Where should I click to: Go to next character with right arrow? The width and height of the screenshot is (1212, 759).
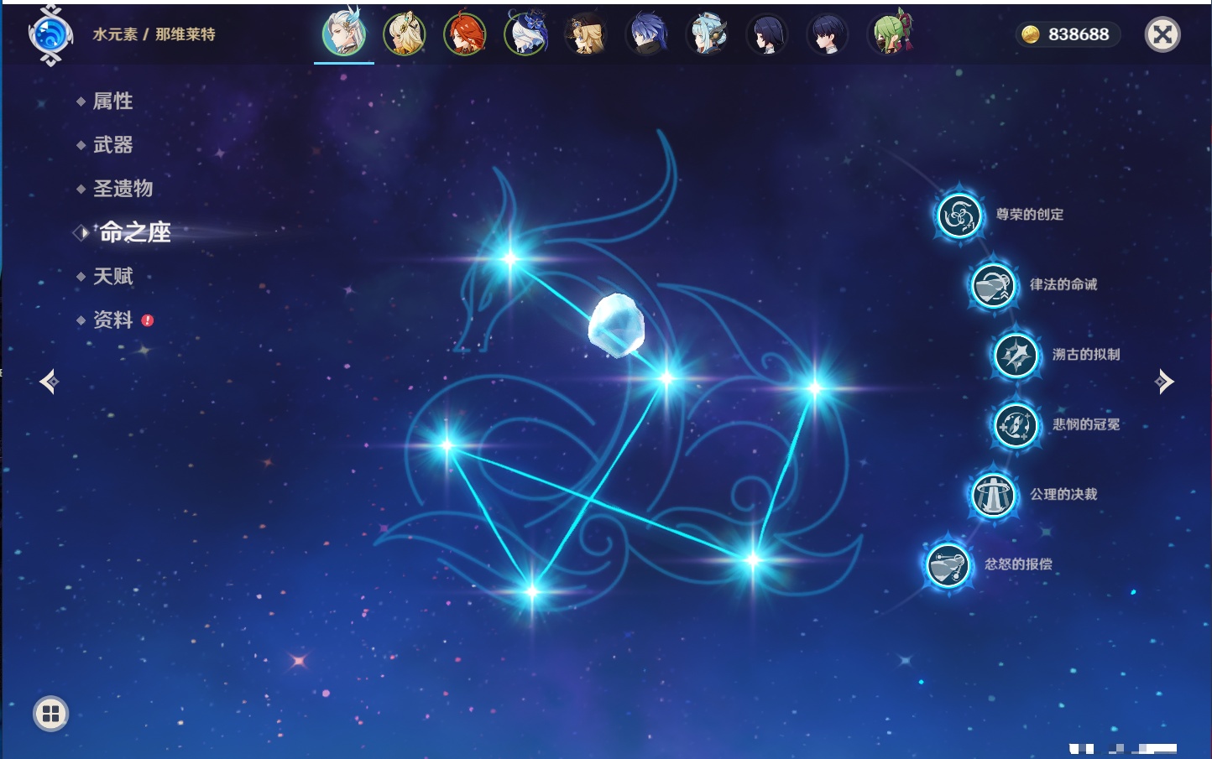coord(1164,382)
